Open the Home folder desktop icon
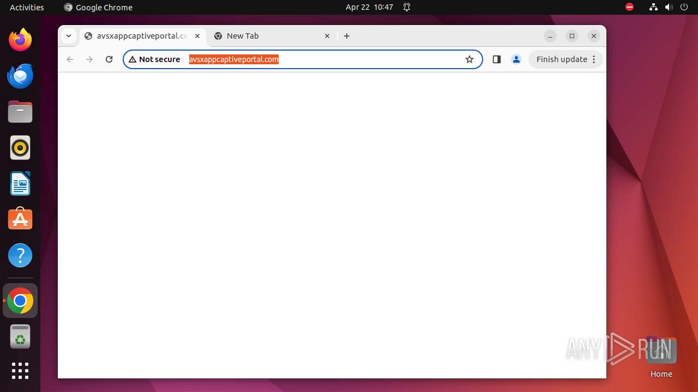Image resolution: width=698 pixels, height=392 pixels. pos(661,357)
